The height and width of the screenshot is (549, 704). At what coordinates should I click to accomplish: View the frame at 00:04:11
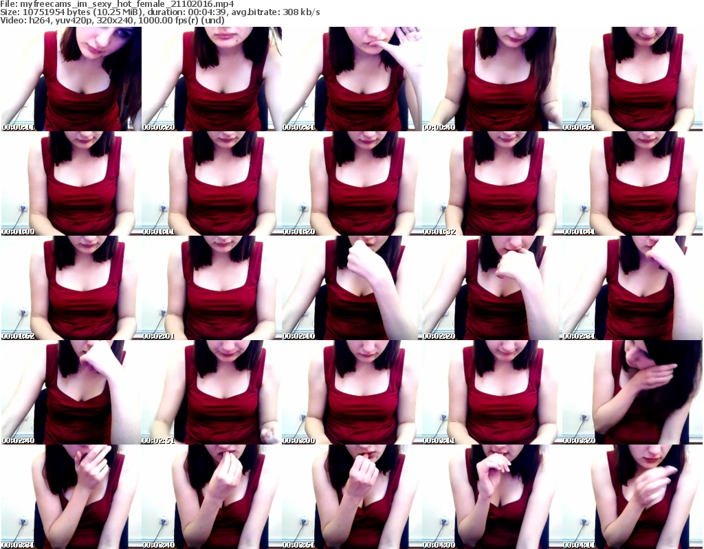point(632,497)
